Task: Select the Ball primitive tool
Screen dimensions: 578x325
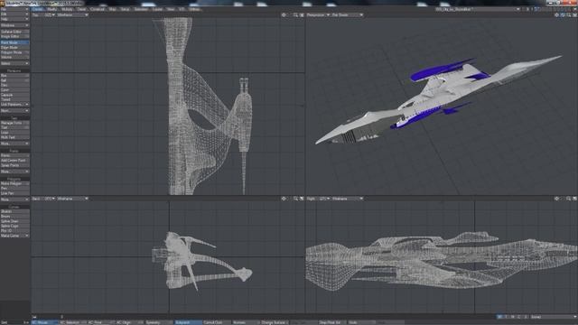Action: [14, 80]
